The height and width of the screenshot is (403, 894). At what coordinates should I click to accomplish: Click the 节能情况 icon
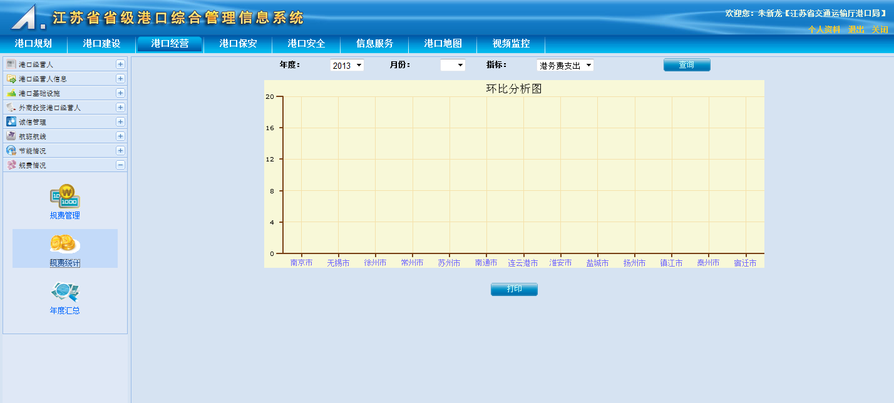click(11, 151)
